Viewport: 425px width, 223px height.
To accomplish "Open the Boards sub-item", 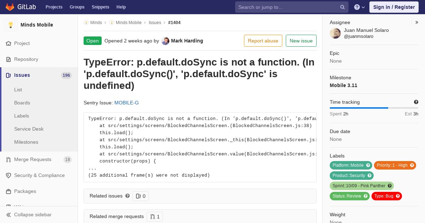I will tap(22, 103).
